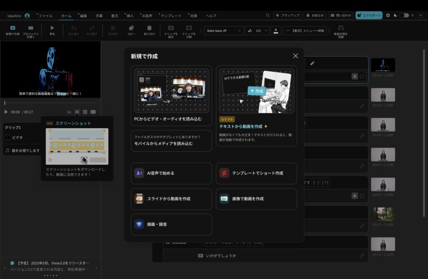Click the search magnifier icon in top bar
Image resolution: width=428 pixels, height=279 pixels.
pyautogui.click(x=268, y=15)
